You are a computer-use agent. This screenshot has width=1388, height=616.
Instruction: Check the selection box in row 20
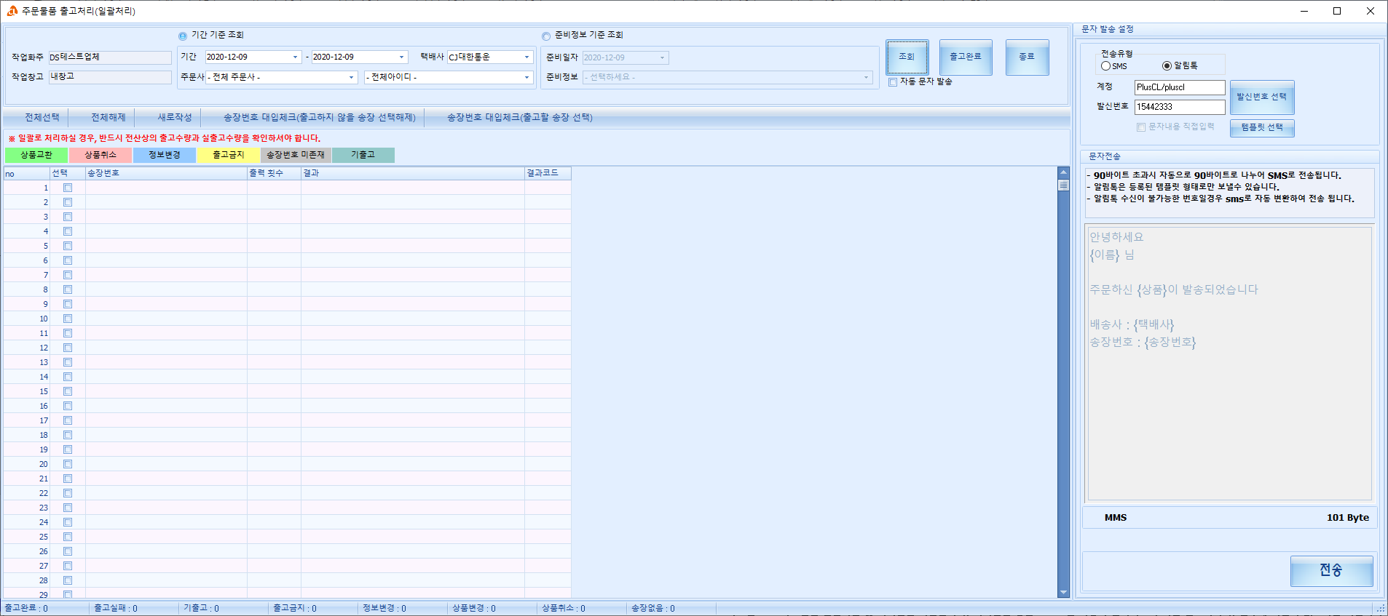68,464
